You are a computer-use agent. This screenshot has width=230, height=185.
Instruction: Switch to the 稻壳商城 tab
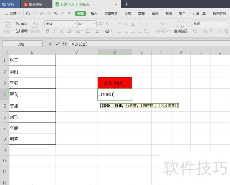(x=36, y=4)
